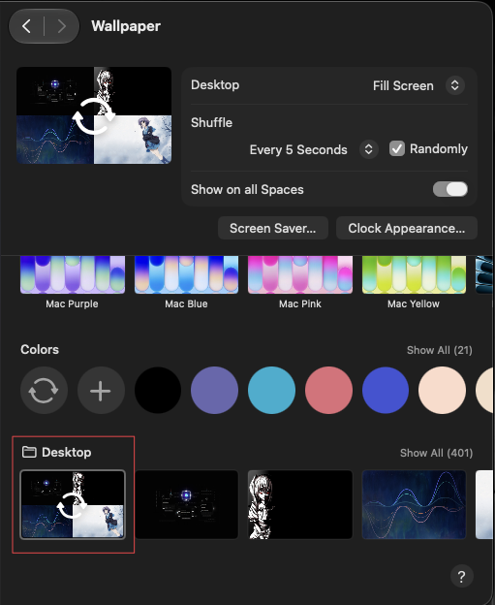
Task: Select the Mac Pink wallpaper
Action: 300,274
